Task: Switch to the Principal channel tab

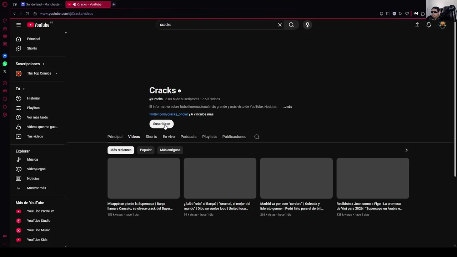Action: click(x=115, y=137)
